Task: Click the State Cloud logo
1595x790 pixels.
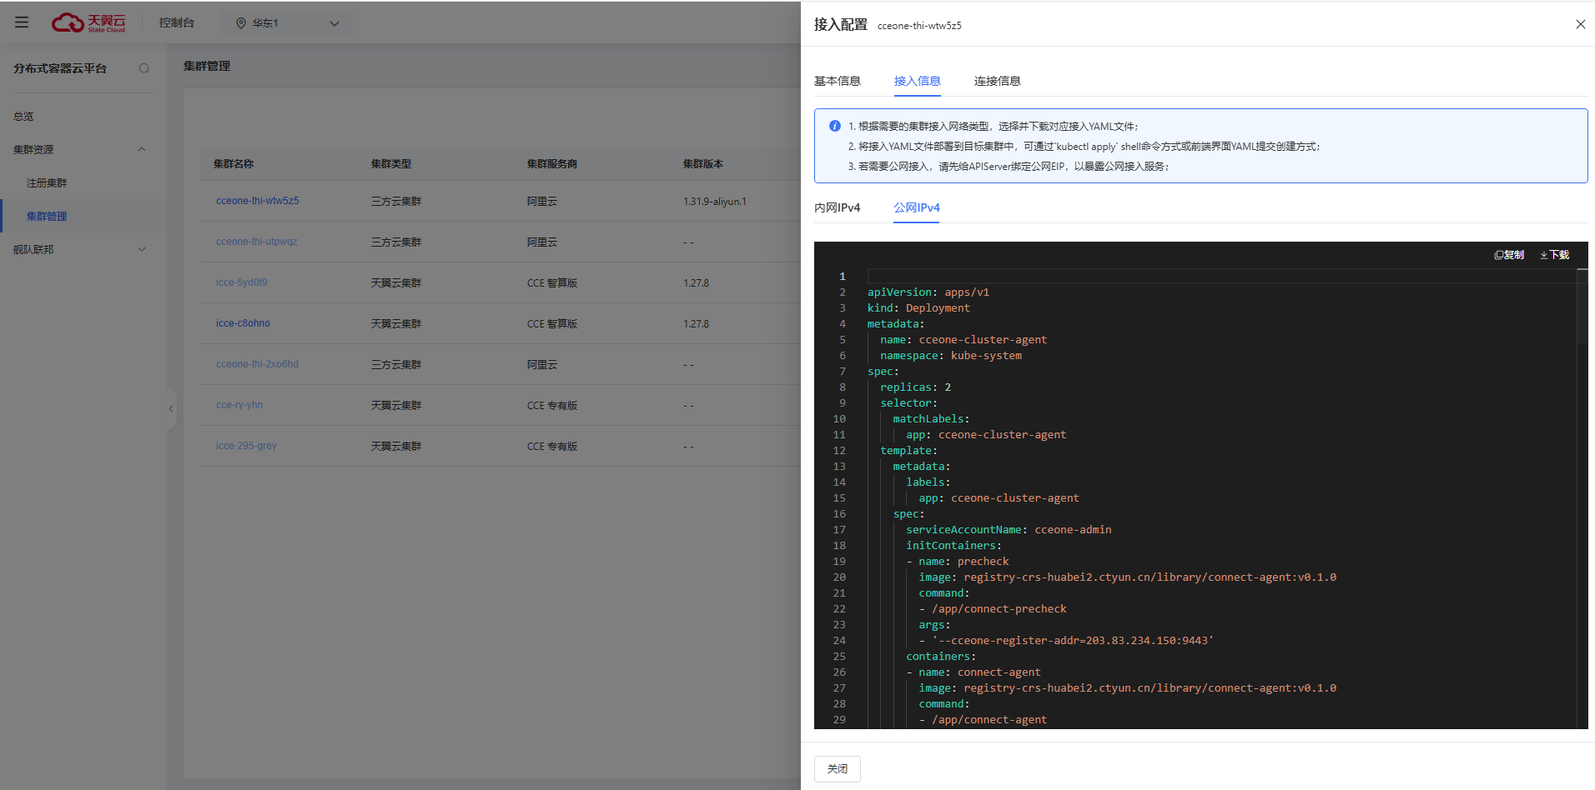Action: click(88, 22)
